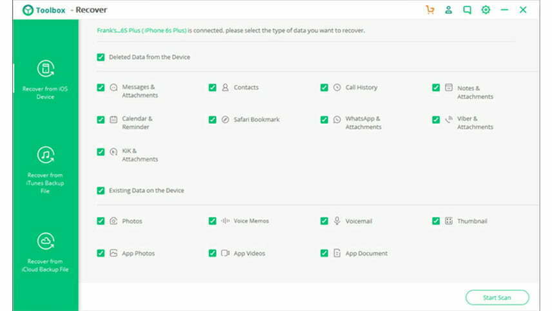This screenshot has width=552, height=311.
Task: Start the scan with Start Scan
Action: 497,297
